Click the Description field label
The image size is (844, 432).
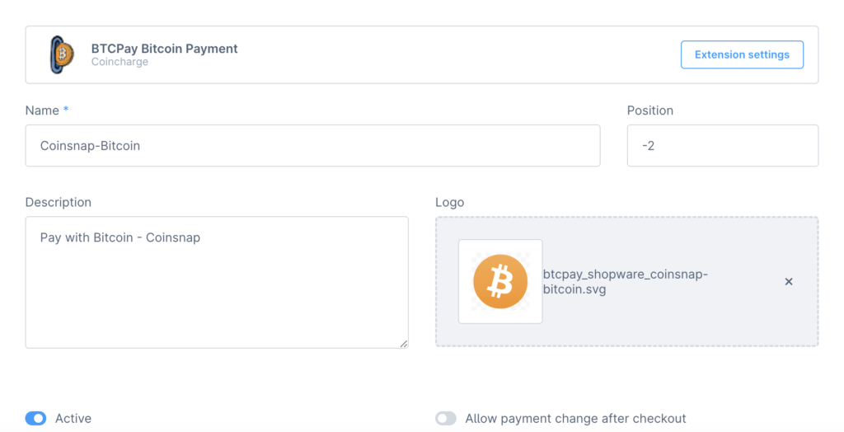pyautogui.click(x=59, y=202)
